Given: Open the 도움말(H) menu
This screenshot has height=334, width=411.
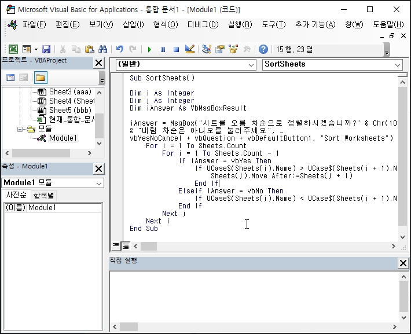Looking at the screenshot, I should 388,25.
